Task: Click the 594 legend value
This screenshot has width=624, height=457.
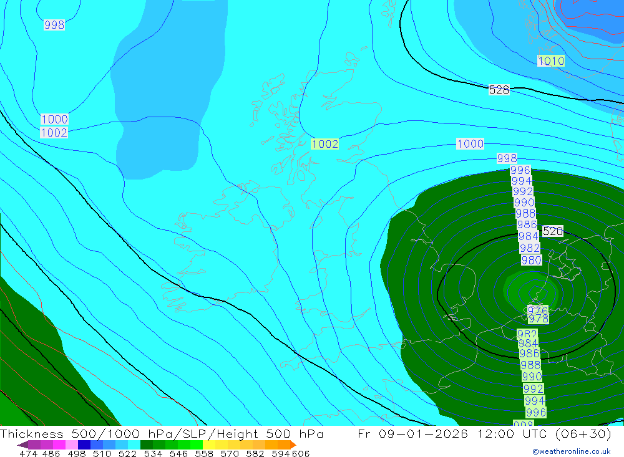Action: (281, 453)
